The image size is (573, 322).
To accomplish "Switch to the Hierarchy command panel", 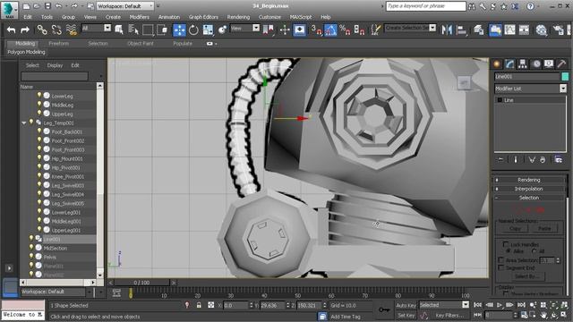I will point(523,64).
